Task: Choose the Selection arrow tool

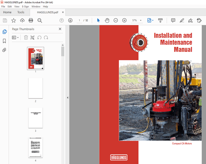Action: pyautogui.click(x=98, y=20)
